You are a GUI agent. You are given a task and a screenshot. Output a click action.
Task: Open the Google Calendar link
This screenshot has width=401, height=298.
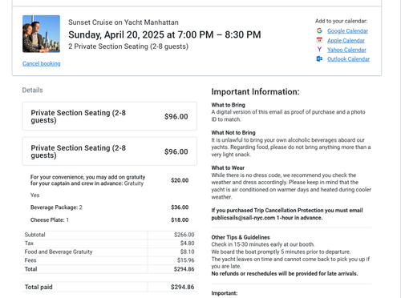pos(347,31)
